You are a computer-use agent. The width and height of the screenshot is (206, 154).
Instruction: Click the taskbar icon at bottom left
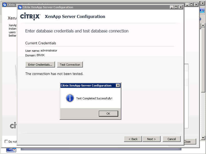pos(11,150)
